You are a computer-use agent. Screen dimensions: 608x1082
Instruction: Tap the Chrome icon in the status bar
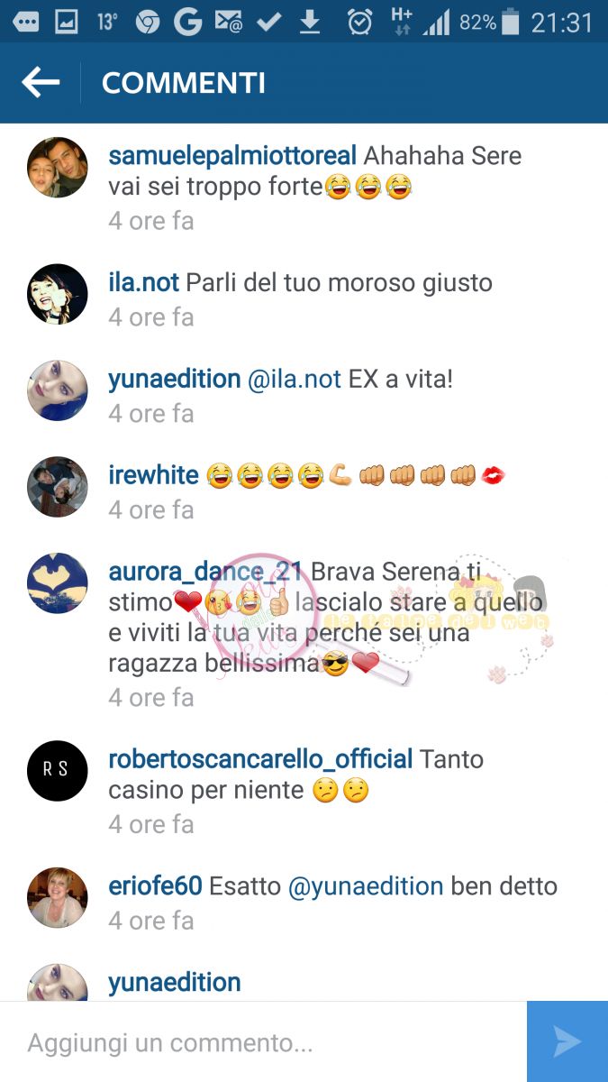(x=147, y=22)
